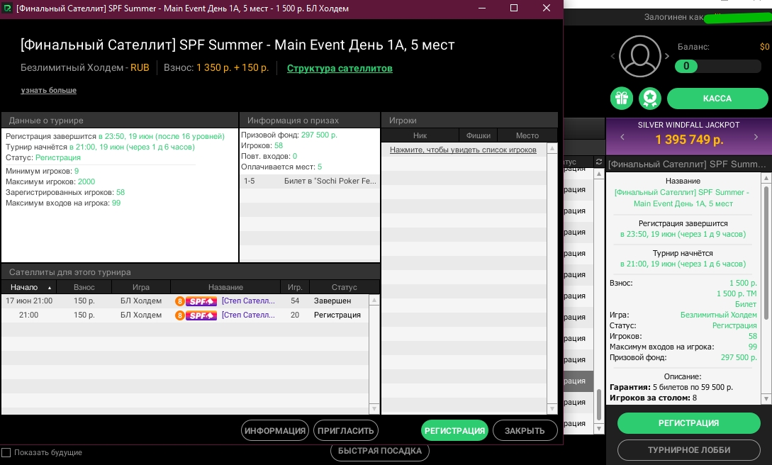The width and height of the screenshot is (772, 465).
Task: Open the rewards star badge icon
Action: coord(650,99)
